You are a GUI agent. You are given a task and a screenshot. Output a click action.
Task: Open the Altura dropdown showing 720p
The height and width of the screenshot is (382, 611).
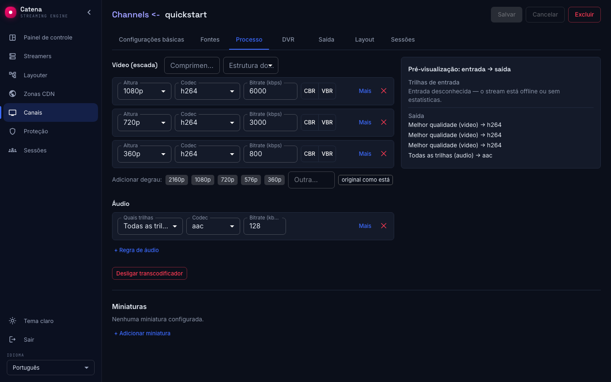(144, 122)
